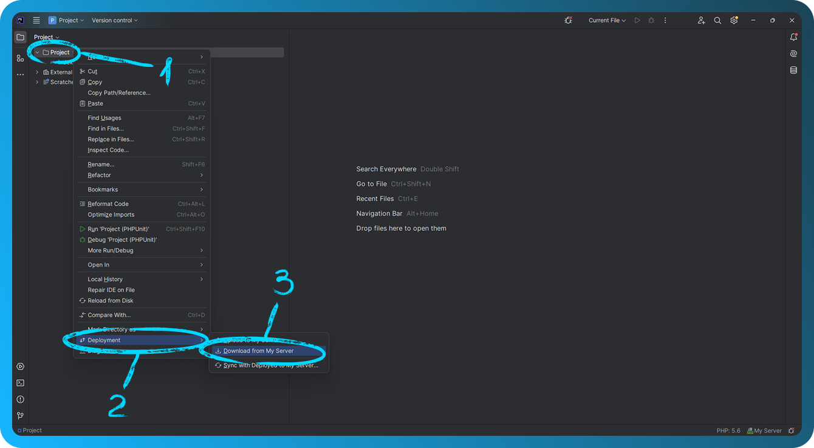Viewport: 814px width, 448px height.
Task: Open the Terminal tool window icon
Action: [20, 383]
